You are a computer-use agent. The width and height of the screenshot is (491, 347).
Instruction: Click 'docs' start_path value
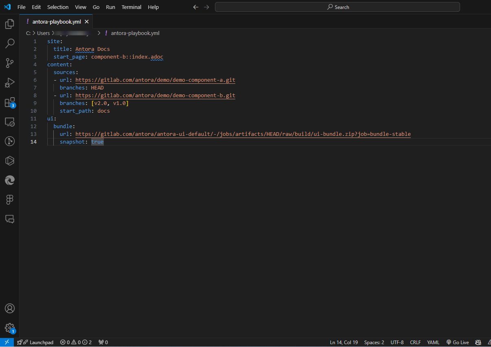pos(103,111)
